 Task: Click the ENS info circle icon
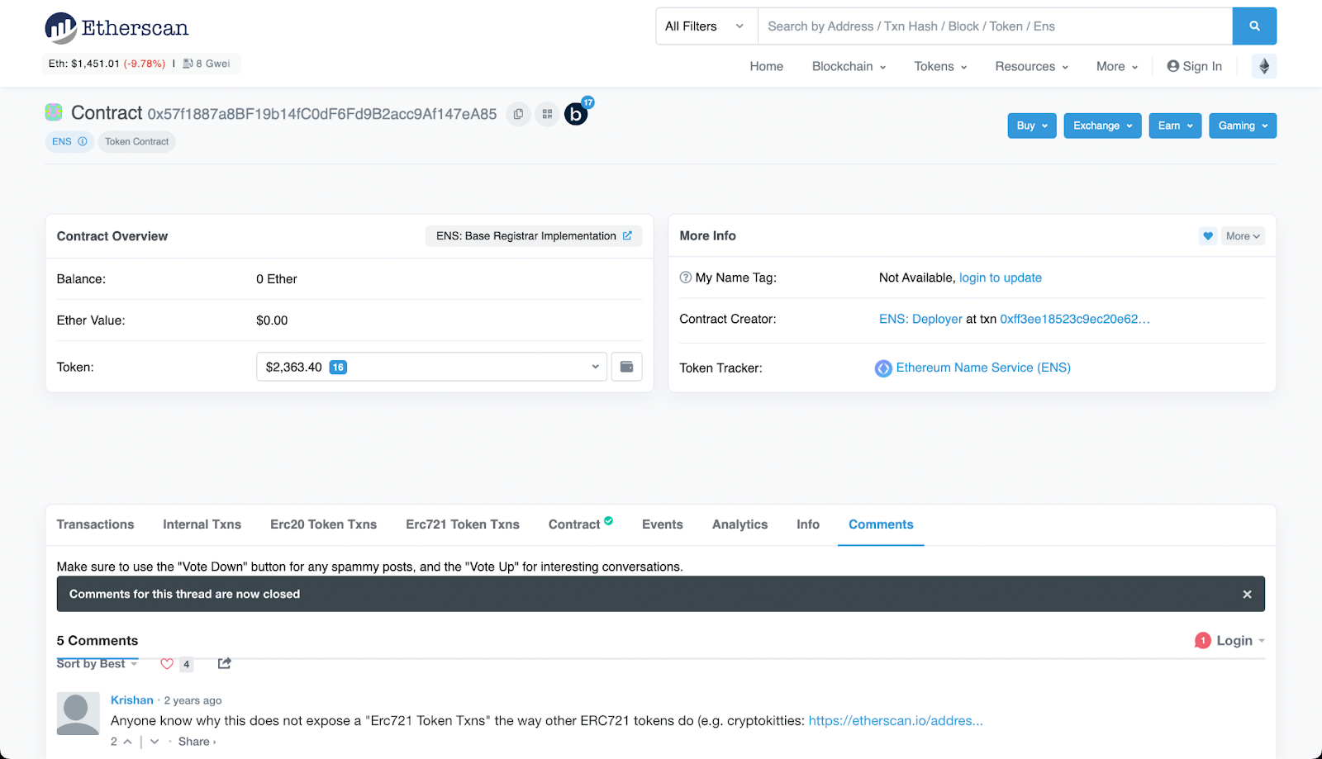(x=83, y=141)
